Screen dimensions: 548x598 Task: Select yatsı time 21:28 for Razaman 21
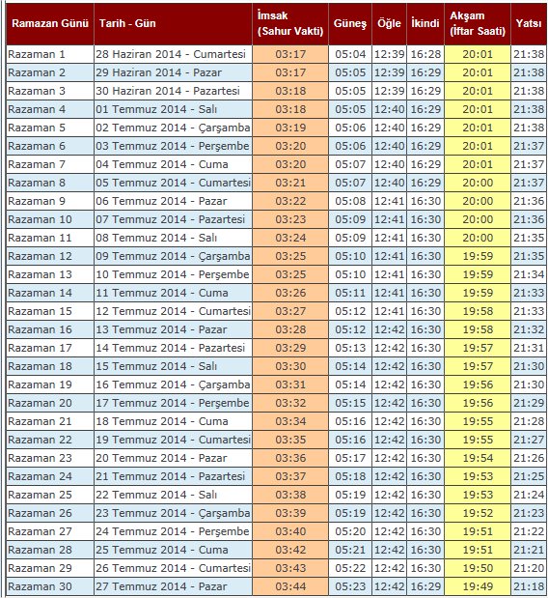[529, 421]
